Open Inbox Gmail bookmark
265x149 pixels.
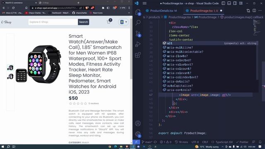[x=12, y=13]
